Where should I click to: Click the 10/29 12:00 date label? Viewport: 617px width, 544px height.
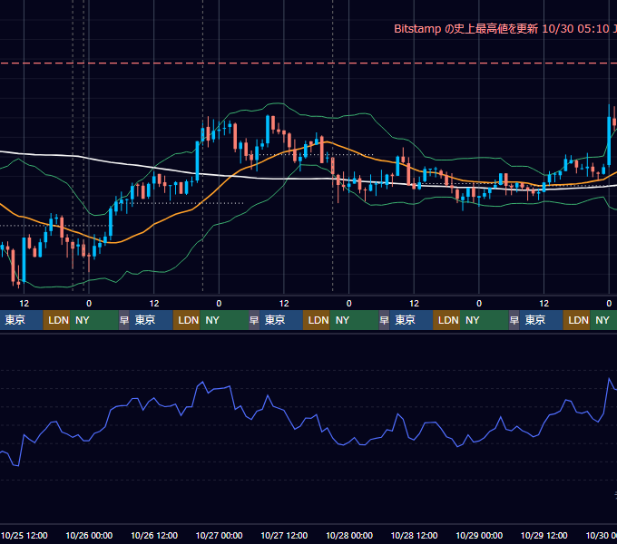[544, 535]
